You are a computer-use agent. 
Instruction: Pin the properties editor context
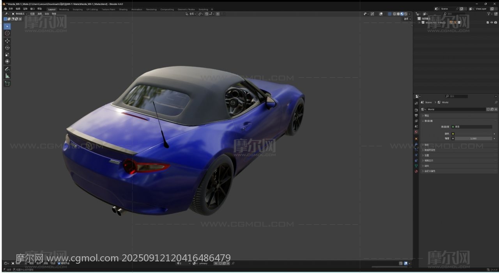point(496,102)
